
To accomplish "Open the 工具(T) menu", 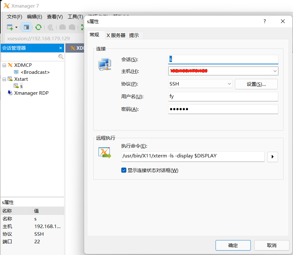I will (75, 17).
